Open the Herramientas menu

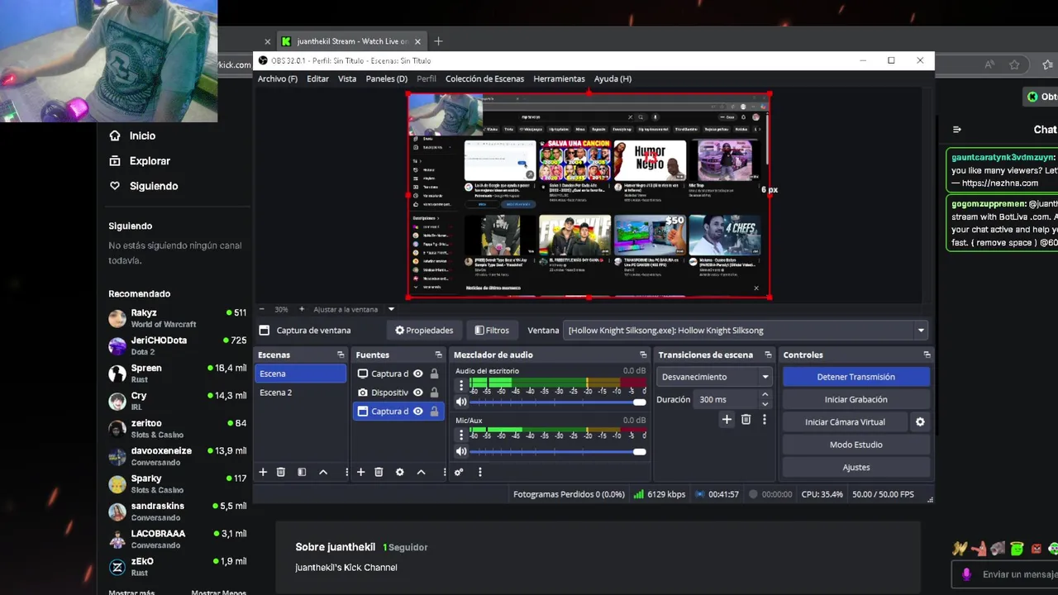[x=559, y=79]
